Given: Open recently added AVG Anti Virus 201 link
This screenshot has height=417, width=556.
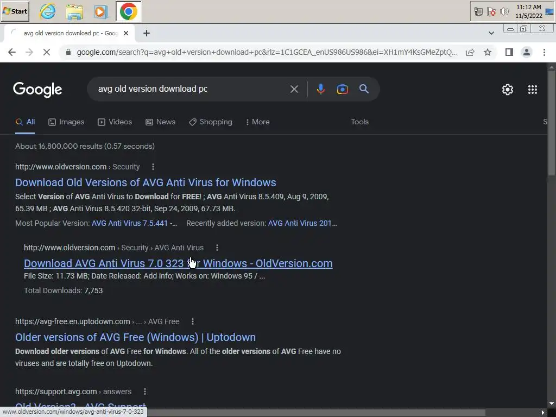Looking at the screenshot, I should point(302,223).
